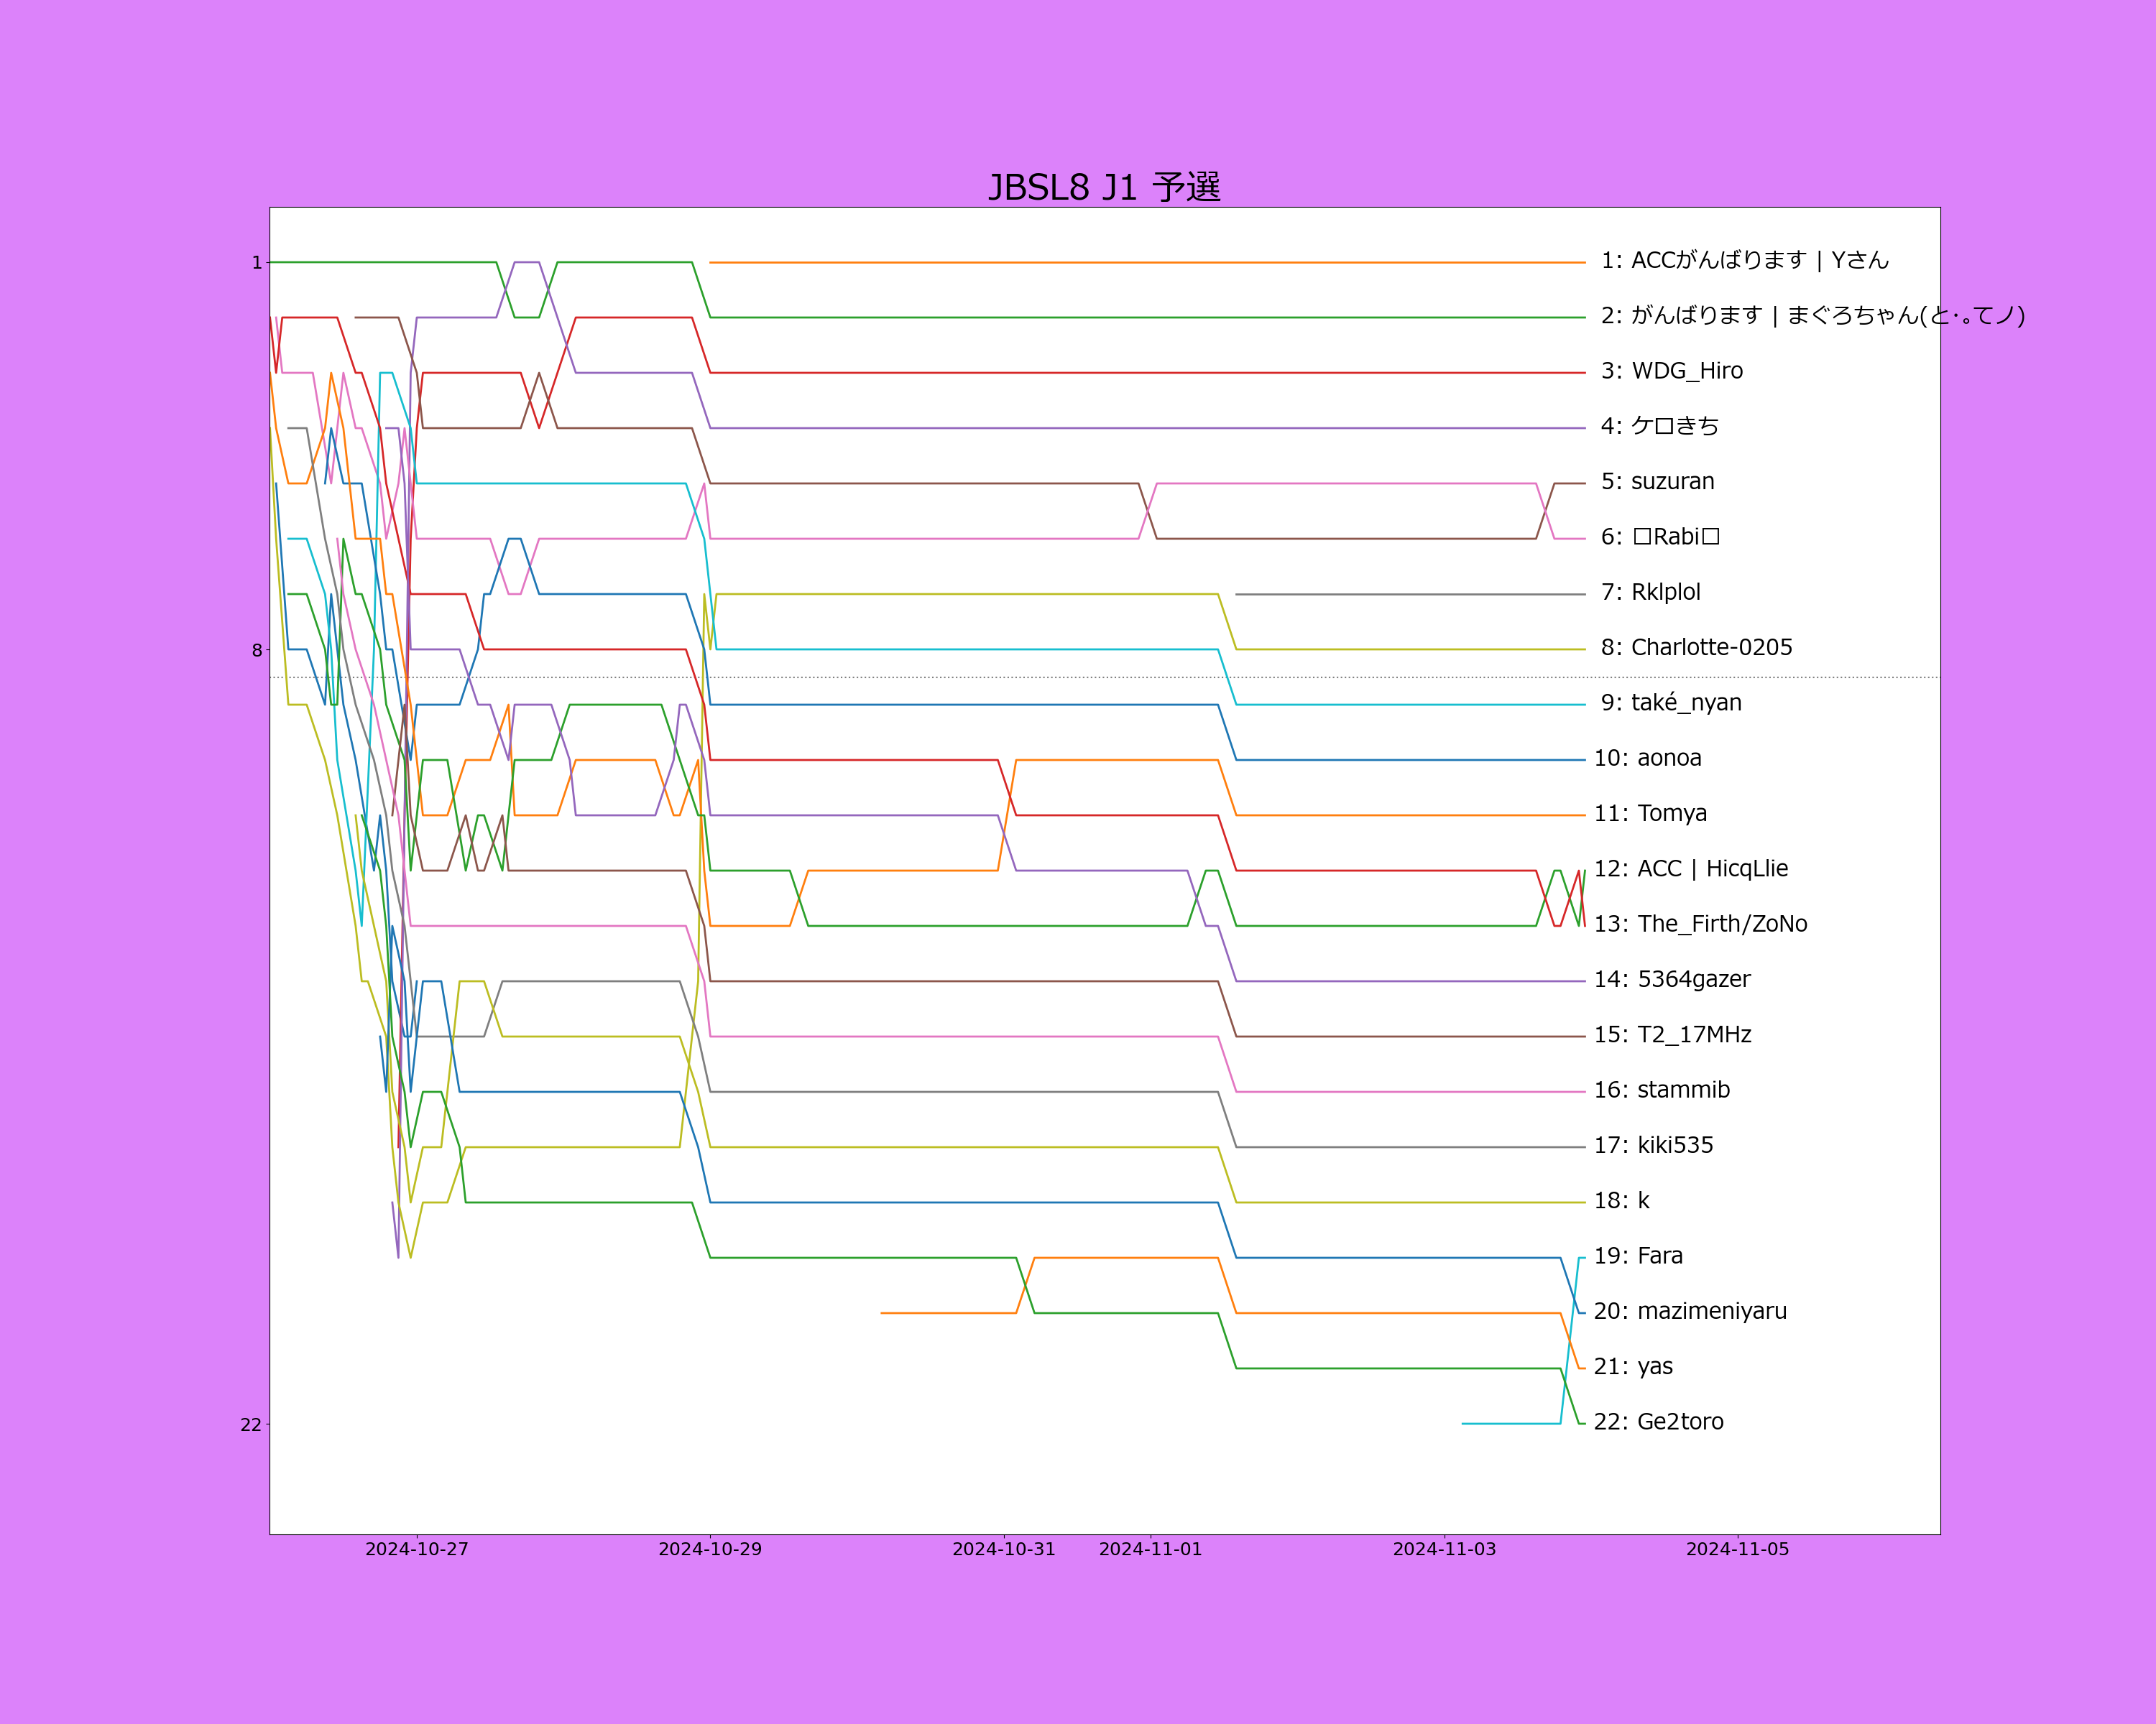2156x1724 pixels.
Task: Click the chart title JBSL8 J1 予選
Action: 1104,188
